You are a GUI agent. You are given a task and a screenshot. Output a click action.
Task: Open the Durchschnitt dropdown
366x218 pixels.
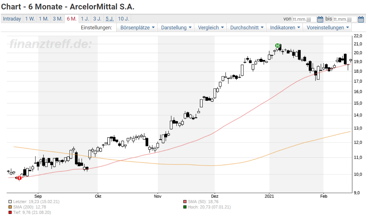tap(246, 28)
